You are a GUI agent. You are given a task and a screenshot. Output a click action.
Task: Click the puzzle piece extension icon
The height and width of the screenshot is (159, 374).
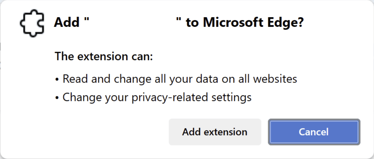coord(32,23)
